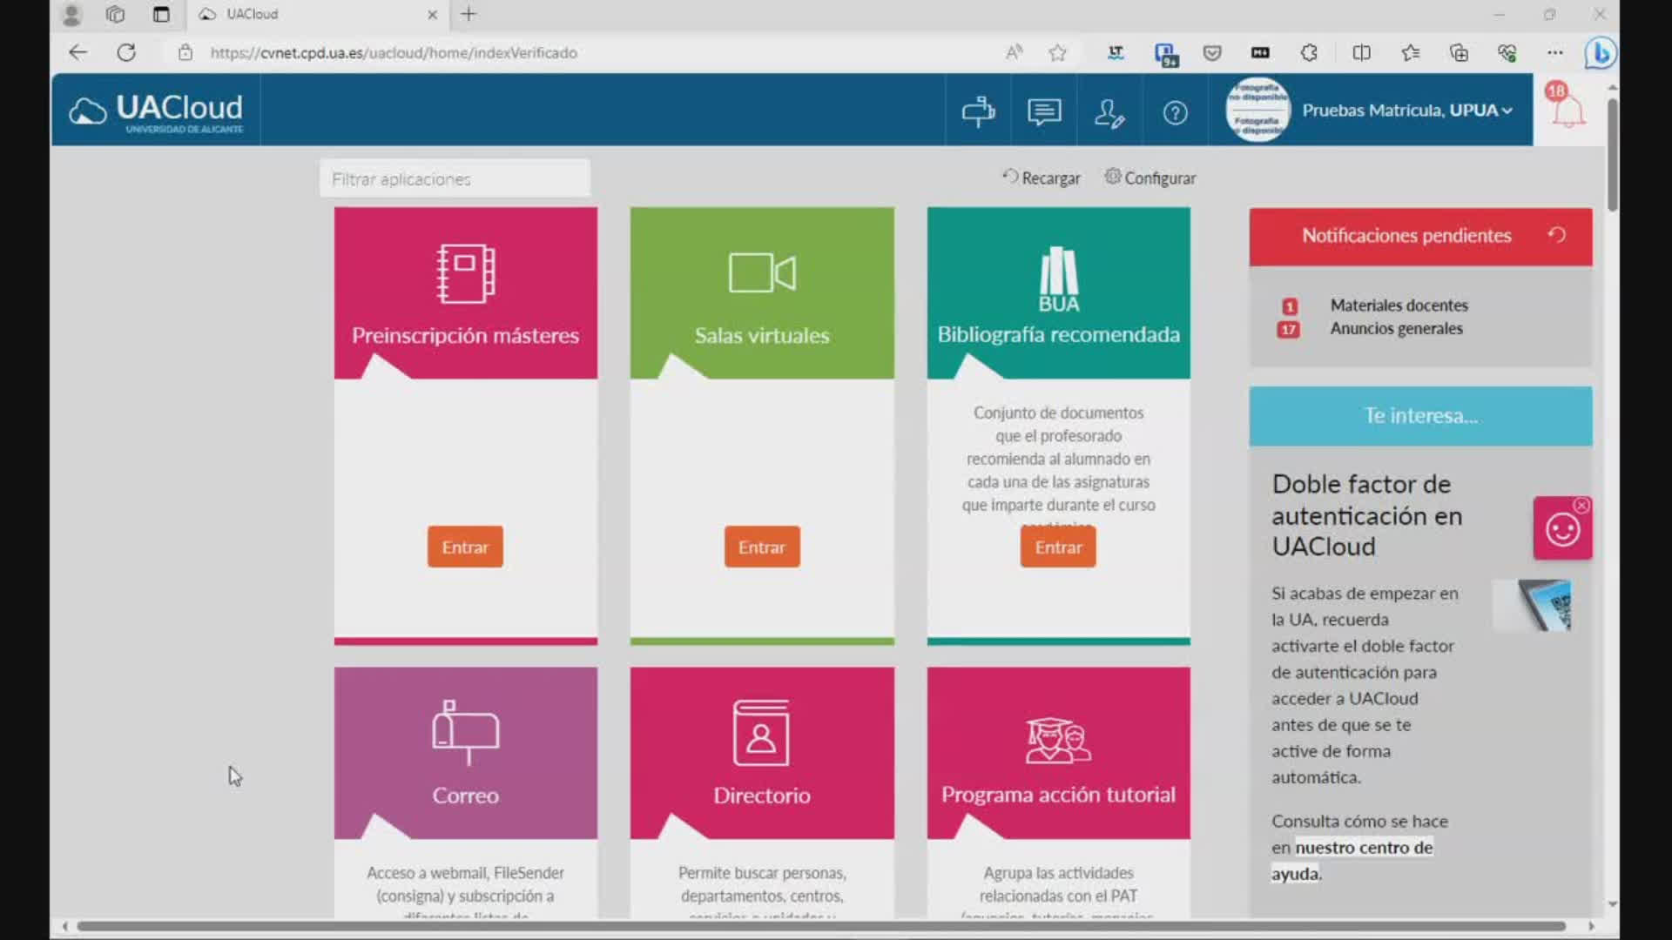Click the Salas virtuales camera icon

click(762, 273)
